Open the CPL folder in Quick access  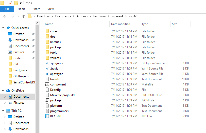16,64
